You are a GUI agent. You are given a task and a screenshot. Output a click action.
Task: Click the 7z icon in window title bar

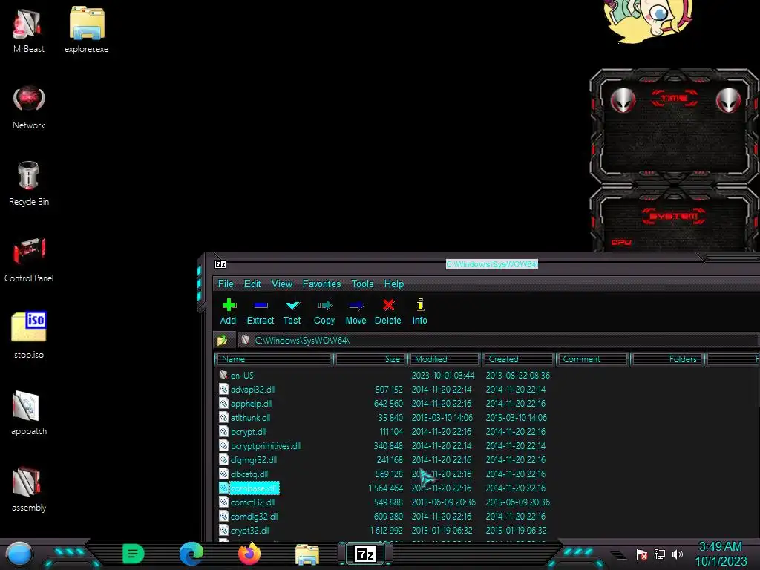tap(220, 264)
